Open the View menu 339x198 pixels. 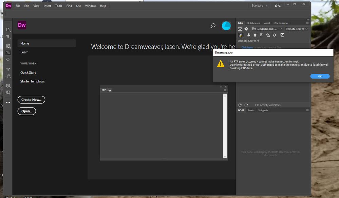(36, 6)
